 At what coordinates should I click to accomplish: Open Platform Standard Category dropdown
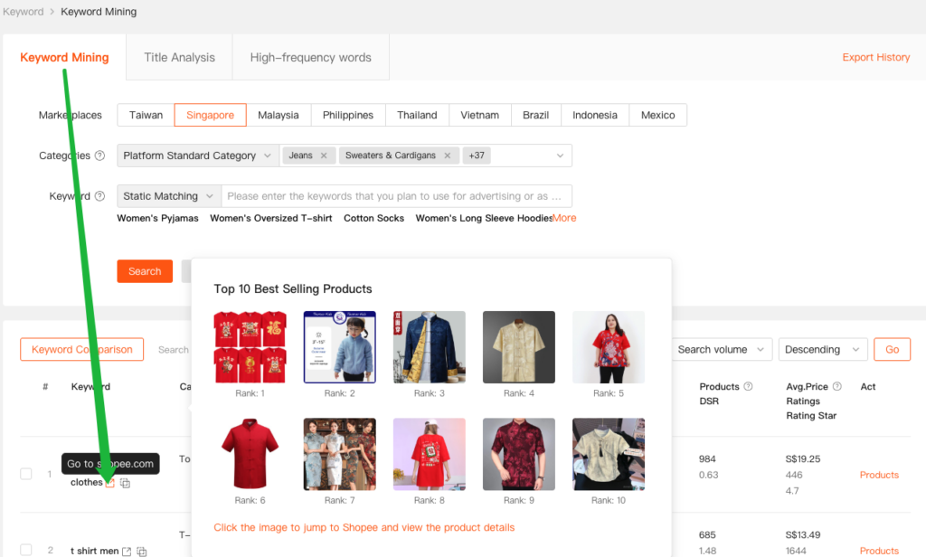pyautogui.click(x=198, y=156)
